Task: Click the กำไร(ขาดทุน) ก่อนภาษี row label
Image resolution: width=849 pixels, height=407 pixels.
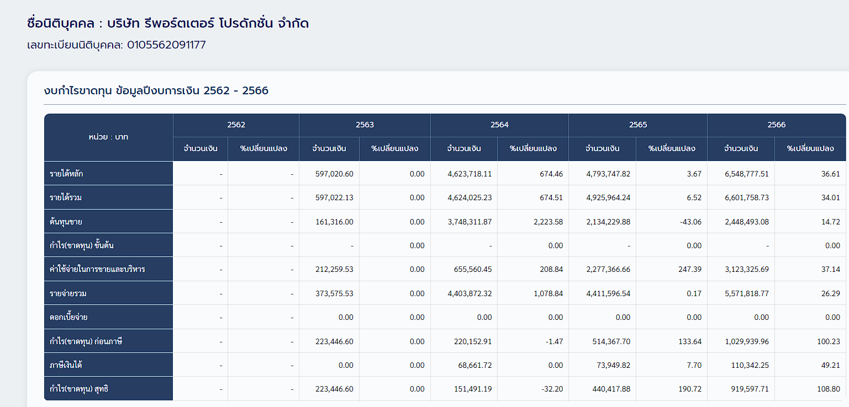Action: [108, 341]
